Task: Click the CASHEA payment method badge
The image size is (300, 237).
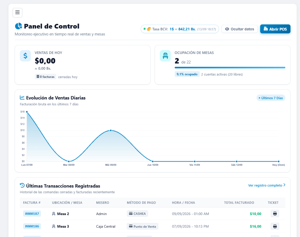Action: [x=137, y=214]
